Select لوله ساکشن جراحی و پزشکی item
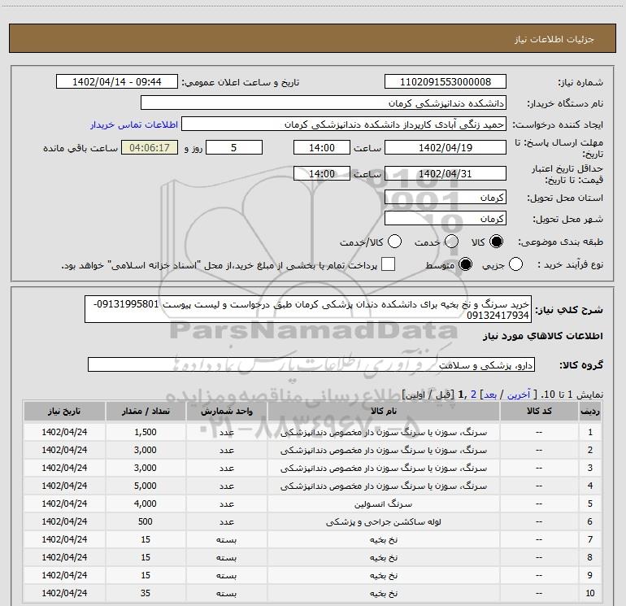The image size is (626, 606). coord(383,521)
